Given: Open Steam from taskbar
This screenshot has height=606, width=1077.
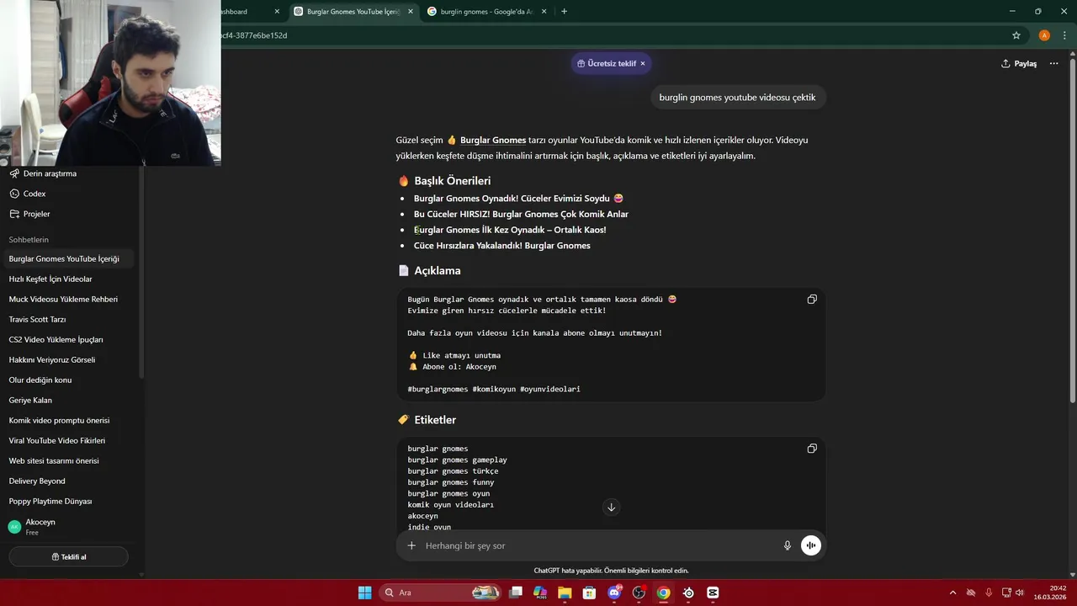Looking at the screenshot, I should click(688, 593).
